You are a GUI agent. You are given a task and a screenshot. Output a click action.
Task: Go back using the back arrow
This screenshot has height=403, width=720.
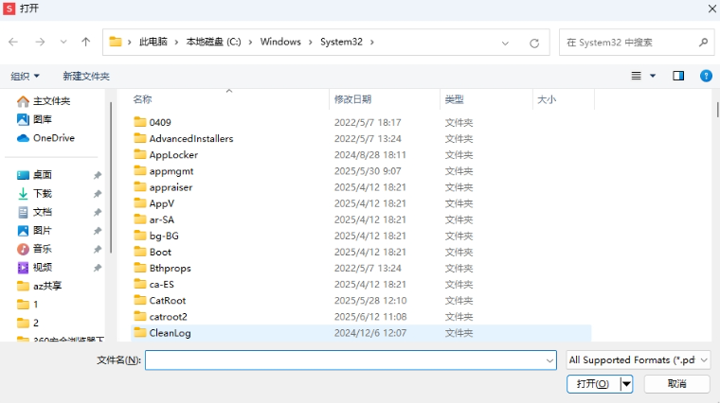click(13, 43)
